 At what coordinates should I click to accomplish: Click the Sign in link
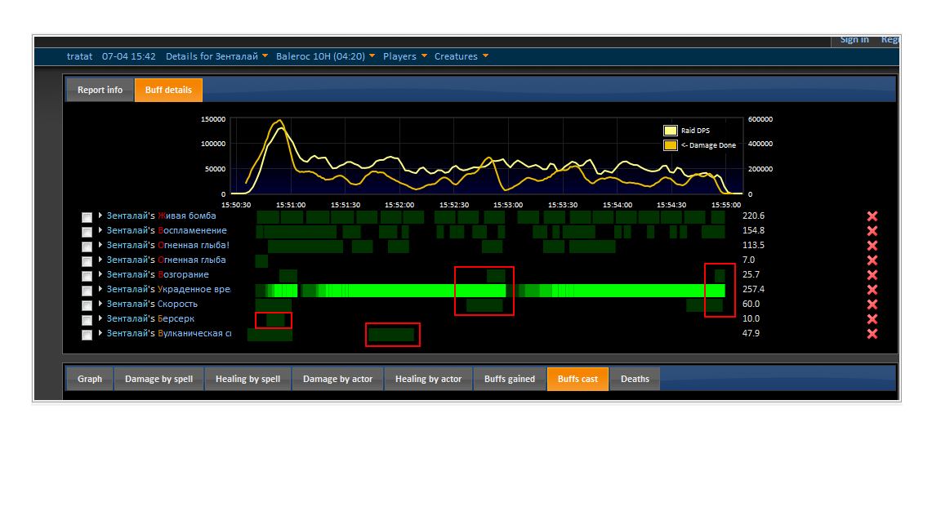[x=854, y=40]
